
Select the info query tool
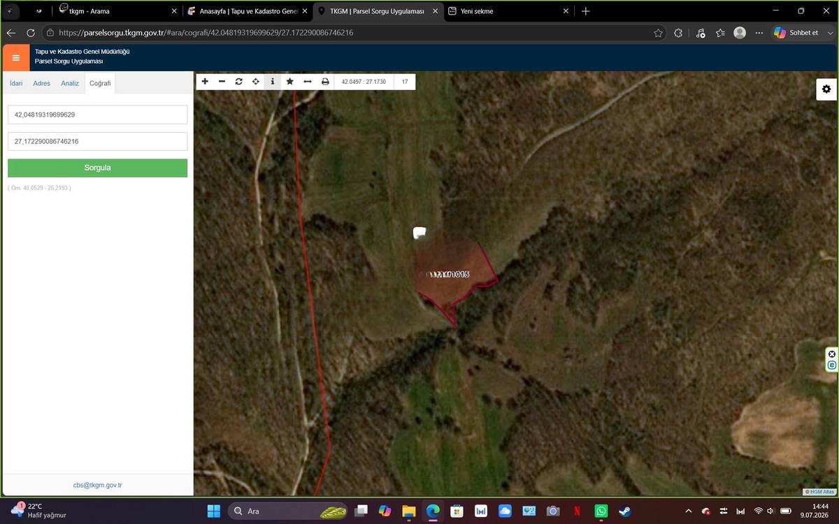tap(273, 82)
